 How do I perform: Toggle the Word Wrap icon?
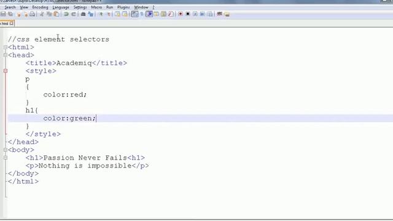pos(134,14)
